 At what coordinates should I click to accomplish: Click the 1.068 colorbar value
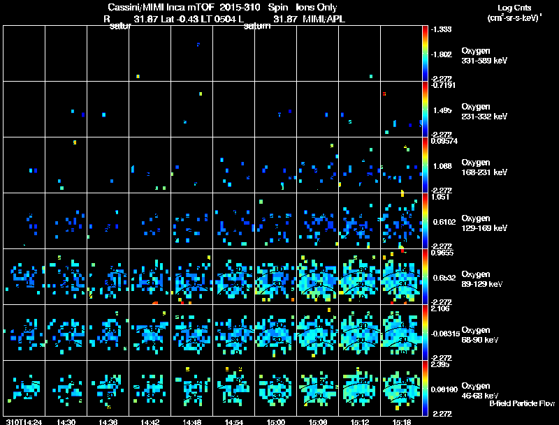click(x=442, y=166)
